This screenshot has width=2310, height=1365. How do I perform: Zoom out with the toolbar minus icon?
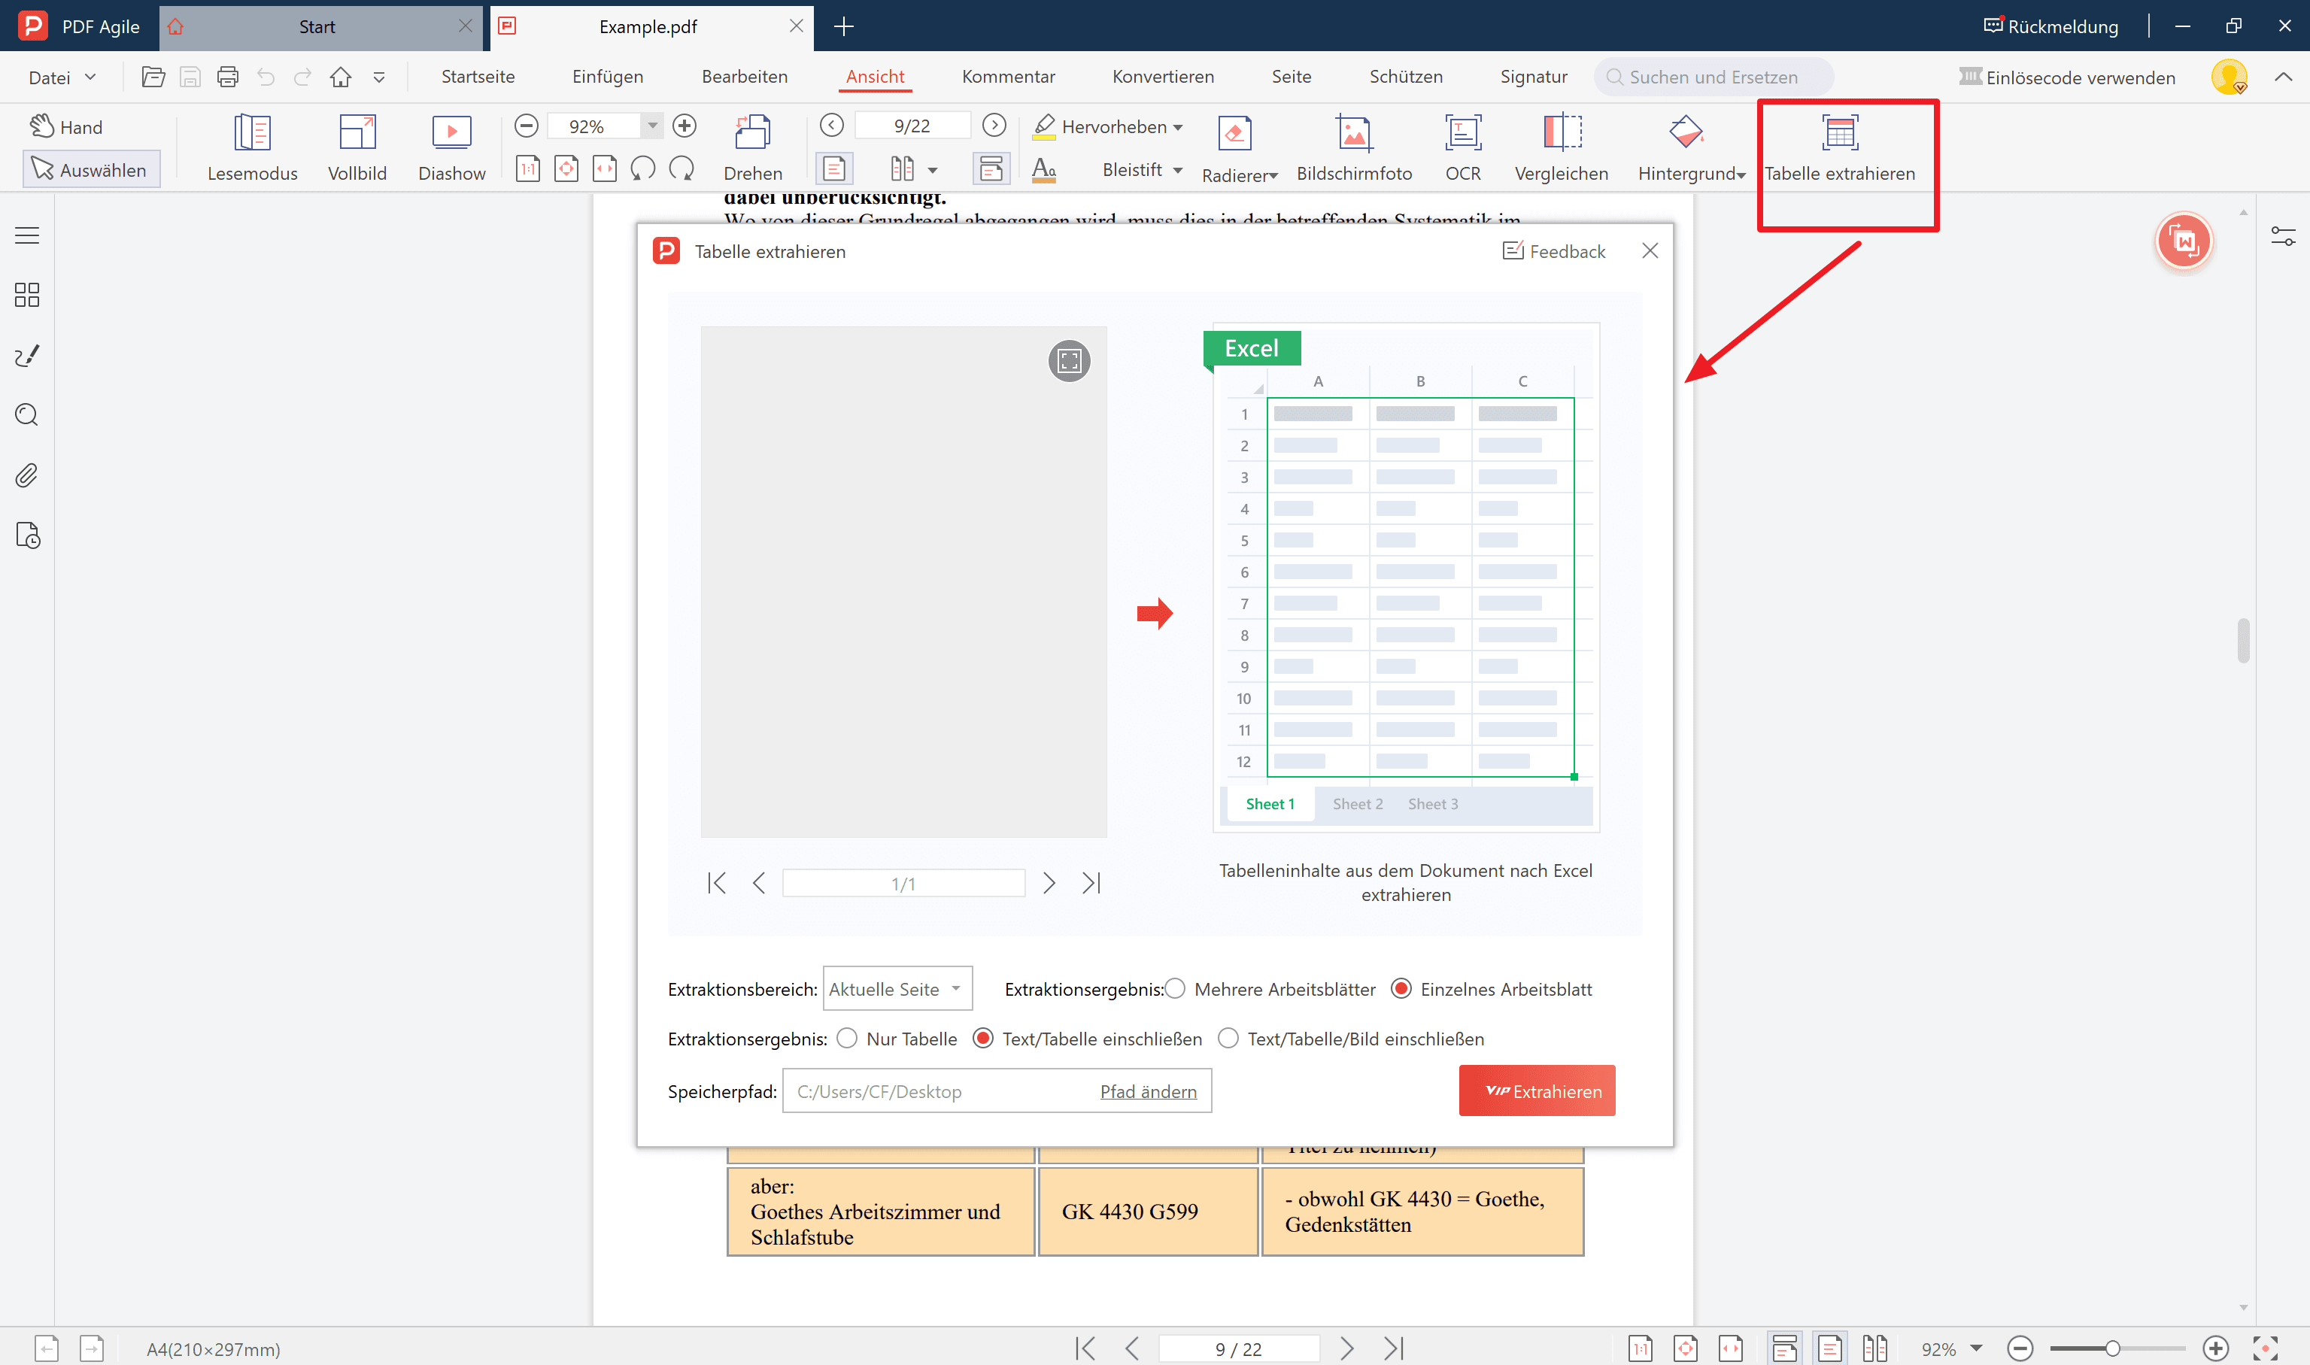[x=527, y=125]
